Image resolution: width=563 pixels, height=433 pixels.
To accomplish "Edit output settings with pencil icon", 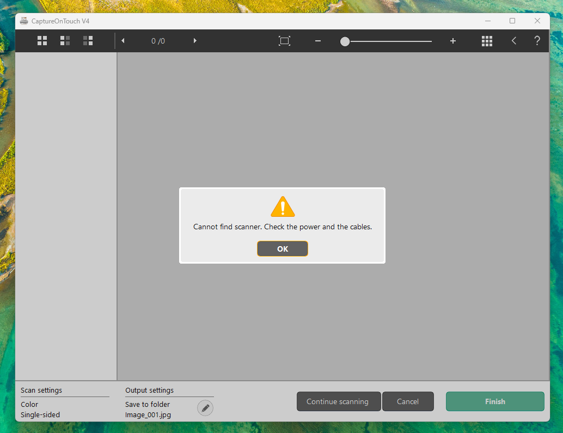I will [205, 407].
